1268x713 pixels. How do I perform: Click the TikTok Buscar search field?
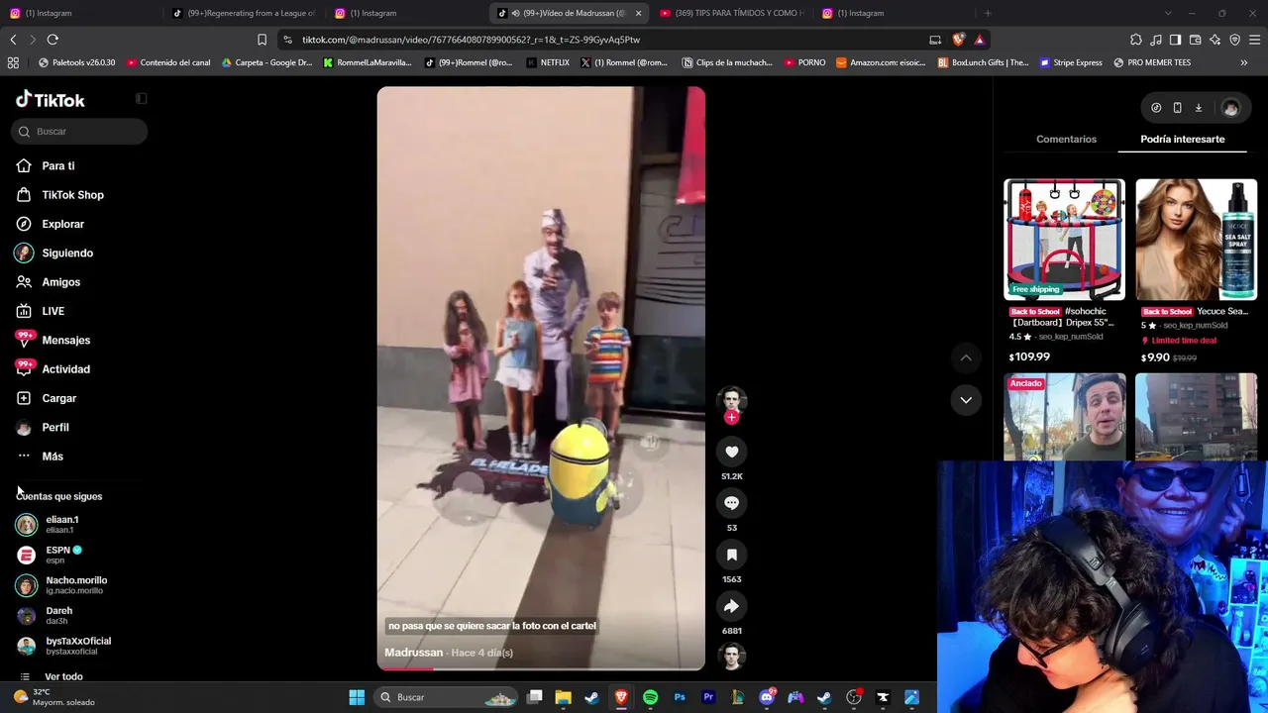[81, 132]
